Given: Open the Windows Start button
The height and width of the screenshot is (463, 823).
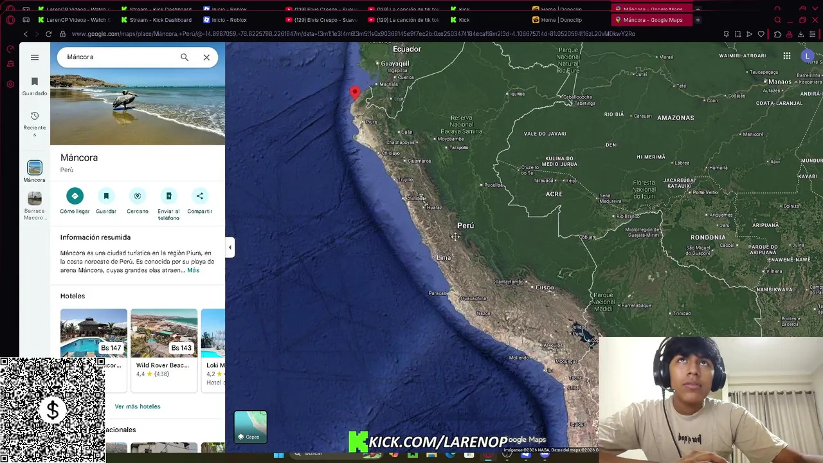Looking at the screenshot, I should (278, 455).
